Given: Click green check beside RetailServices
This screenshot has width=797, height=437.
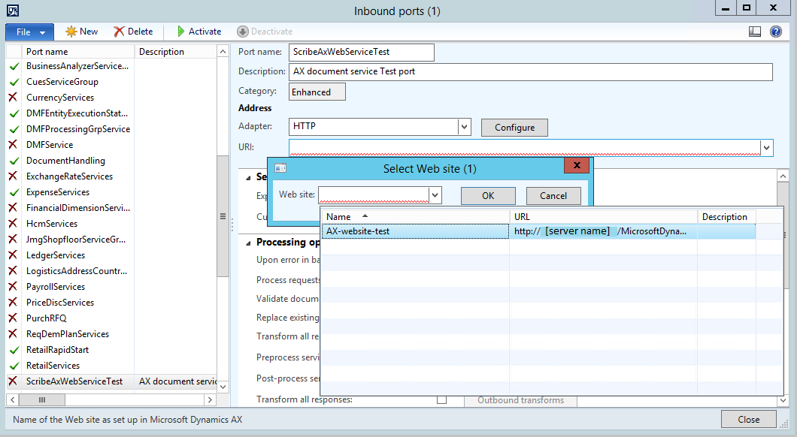Looking at the screenshot, I should point(14,366).
